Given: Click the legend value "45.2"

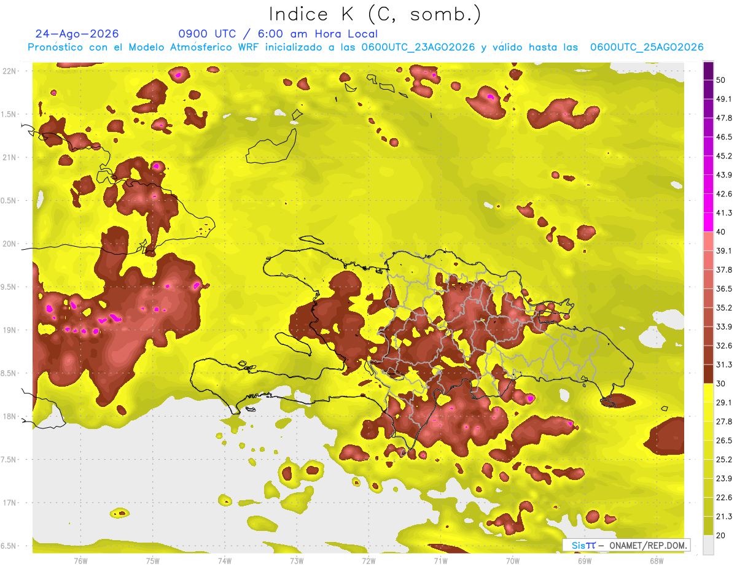Looking at the screenshot, I should coord(724,157).
